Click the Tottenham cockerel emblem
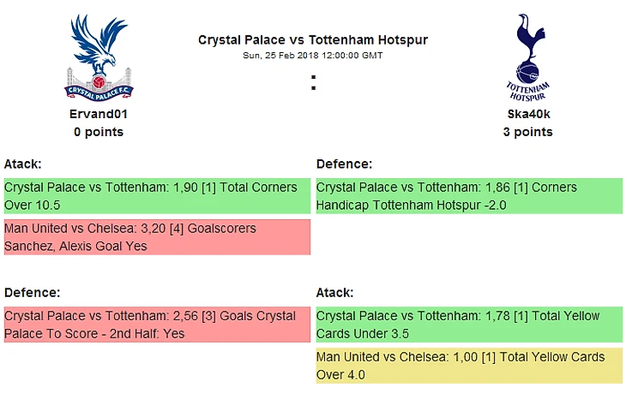The height and width of the screenshot is (411, 626). pos(527,43)
